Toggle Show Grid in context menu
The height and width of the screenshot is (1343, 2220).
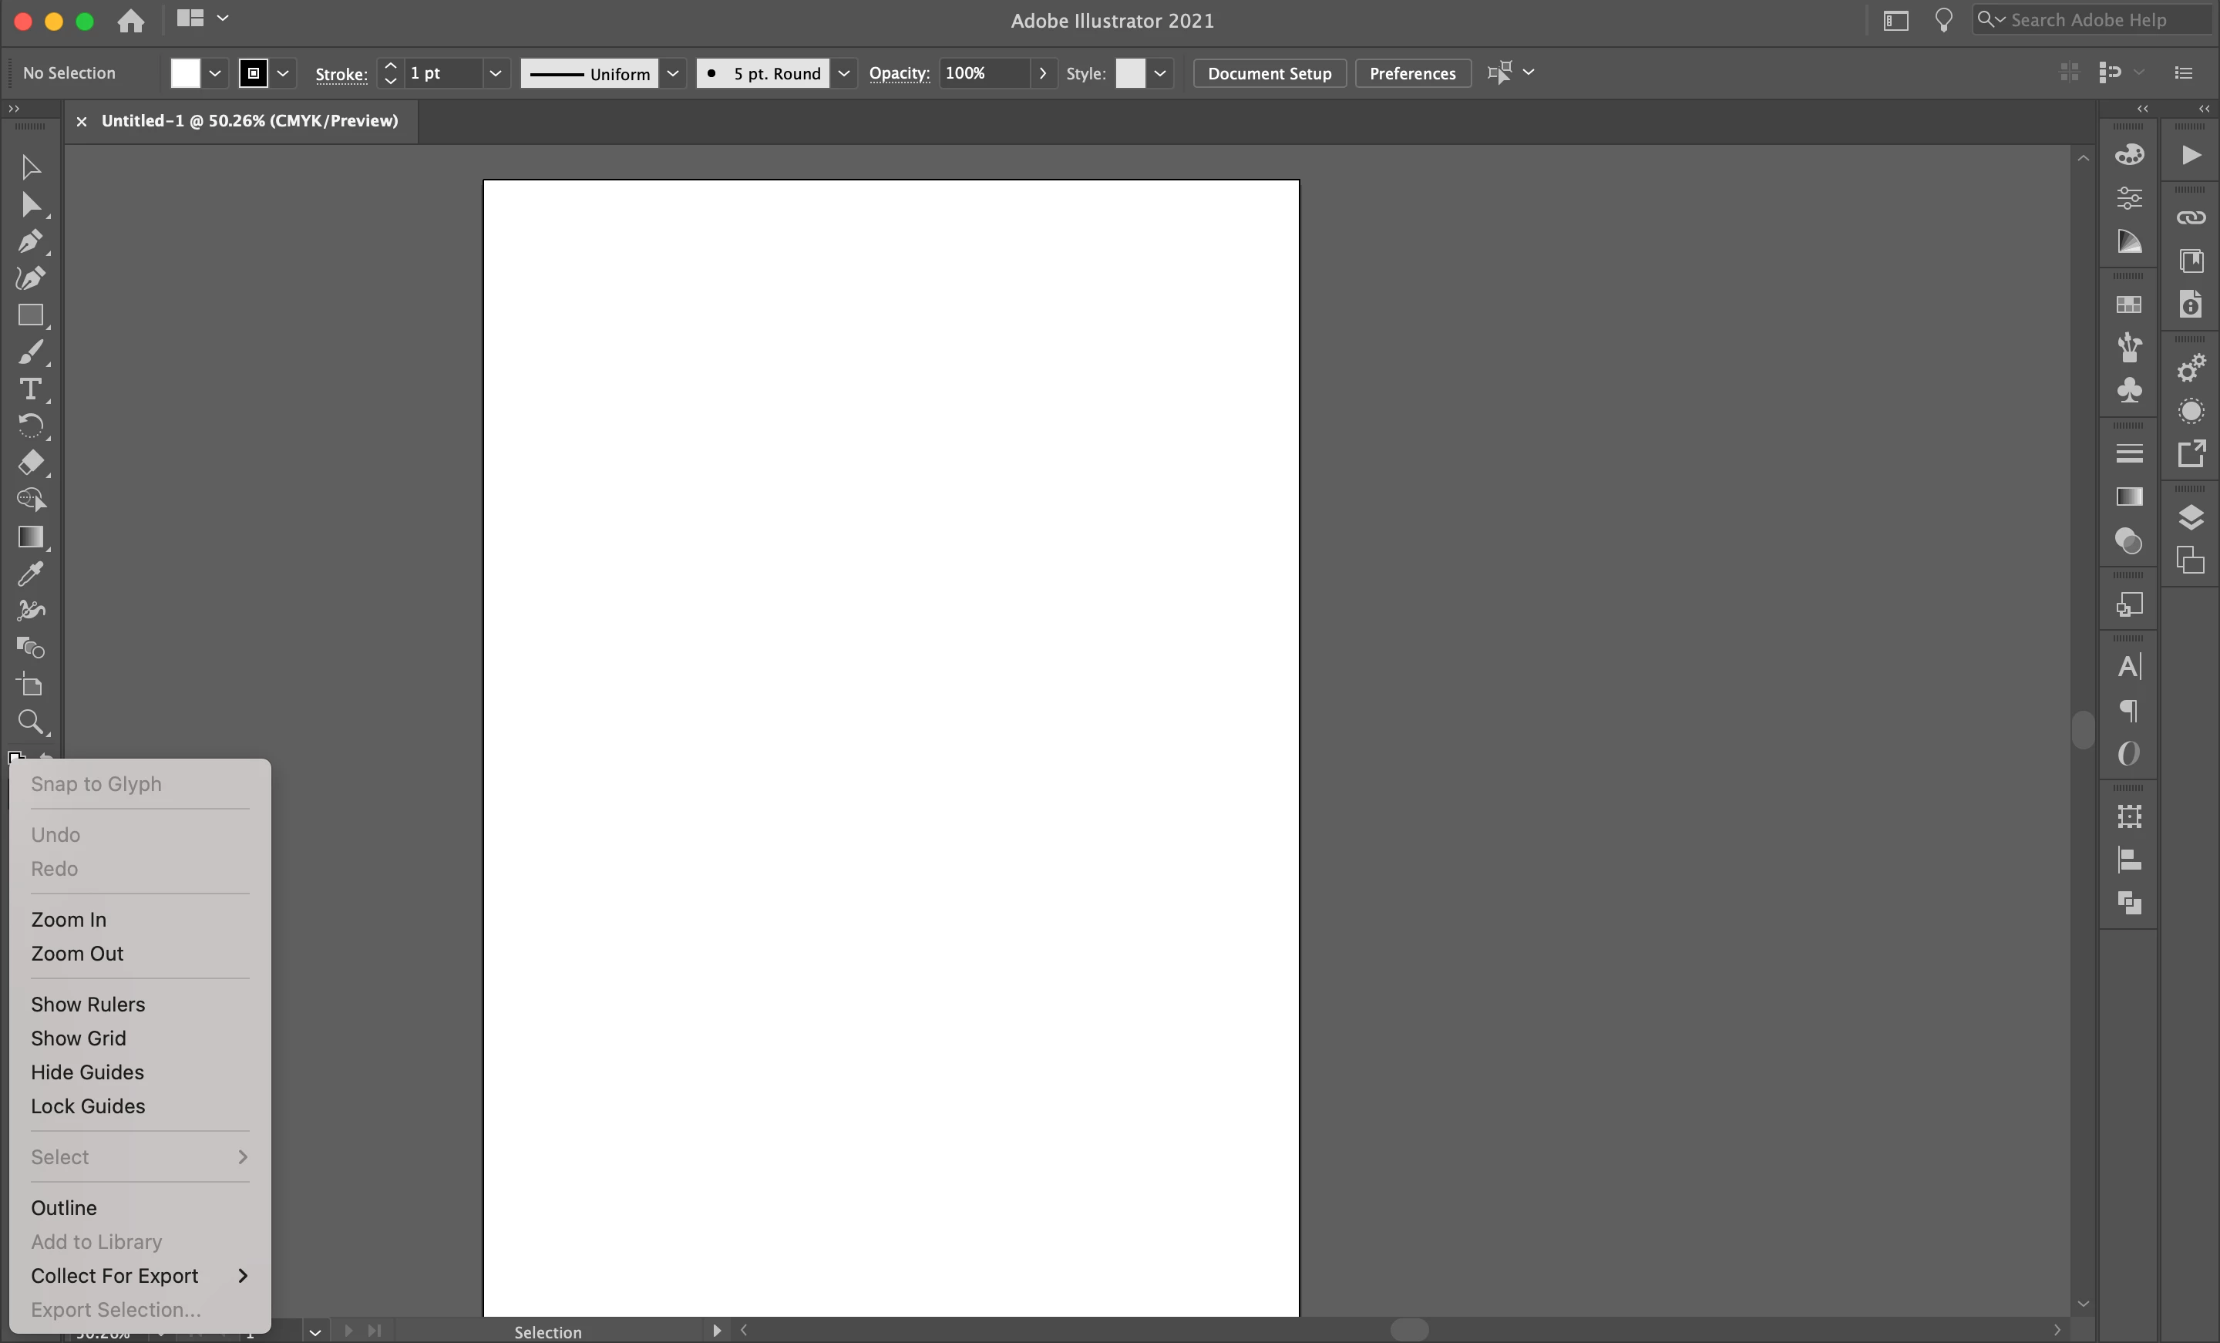79,1038
